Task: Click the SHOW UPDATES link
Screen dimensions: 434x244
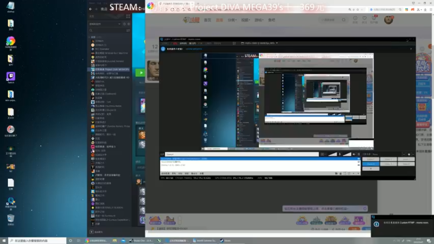Action: point(194,49)
